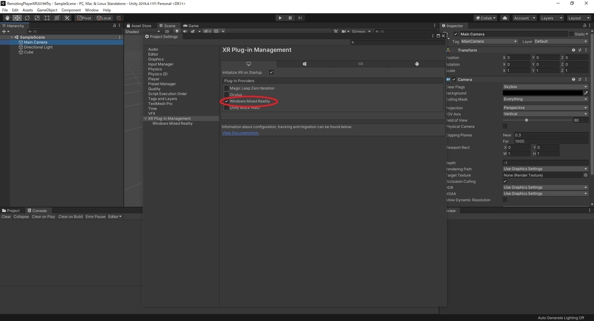Open Projection Perspective dropdown

click(x=545, y=108)
